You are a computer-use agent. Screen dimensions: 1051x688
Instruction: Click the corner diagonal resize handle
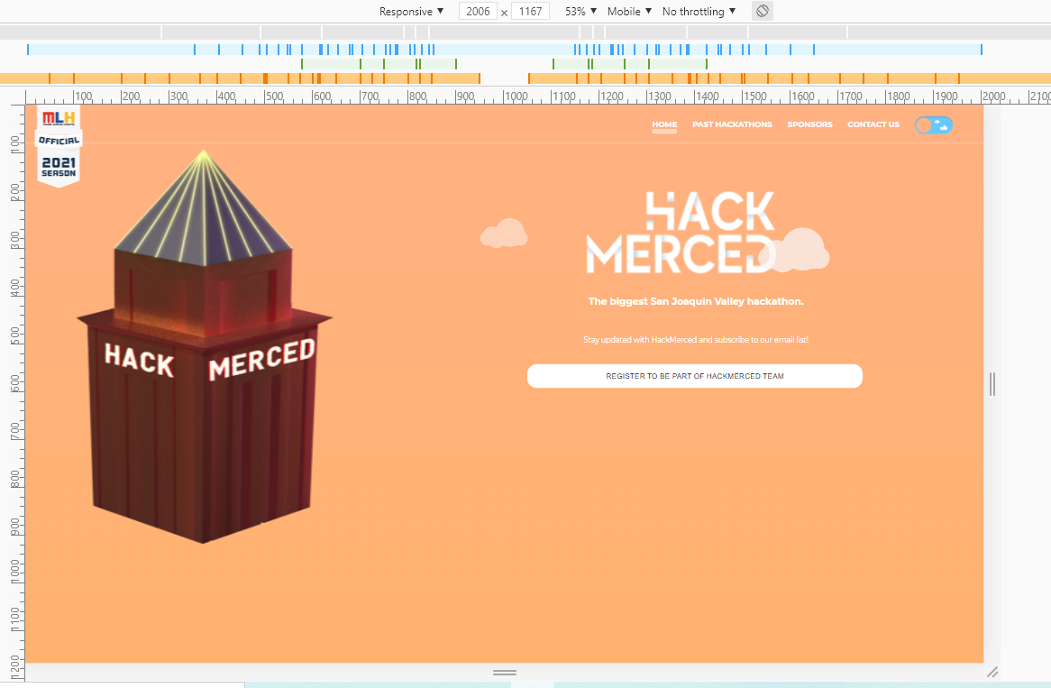pos(992,672)
